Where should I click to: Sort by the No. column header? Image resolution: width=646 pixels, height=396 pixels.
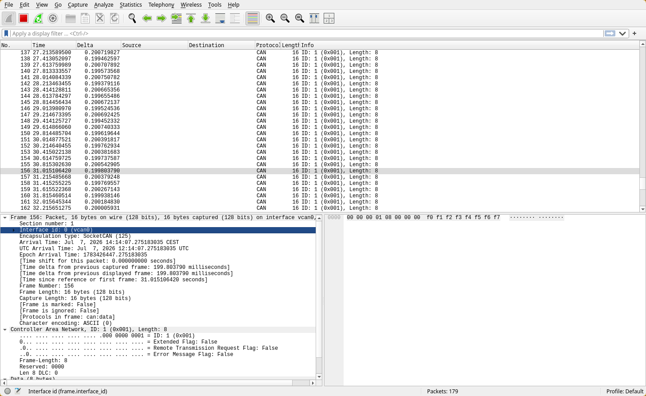click(16, 45)
